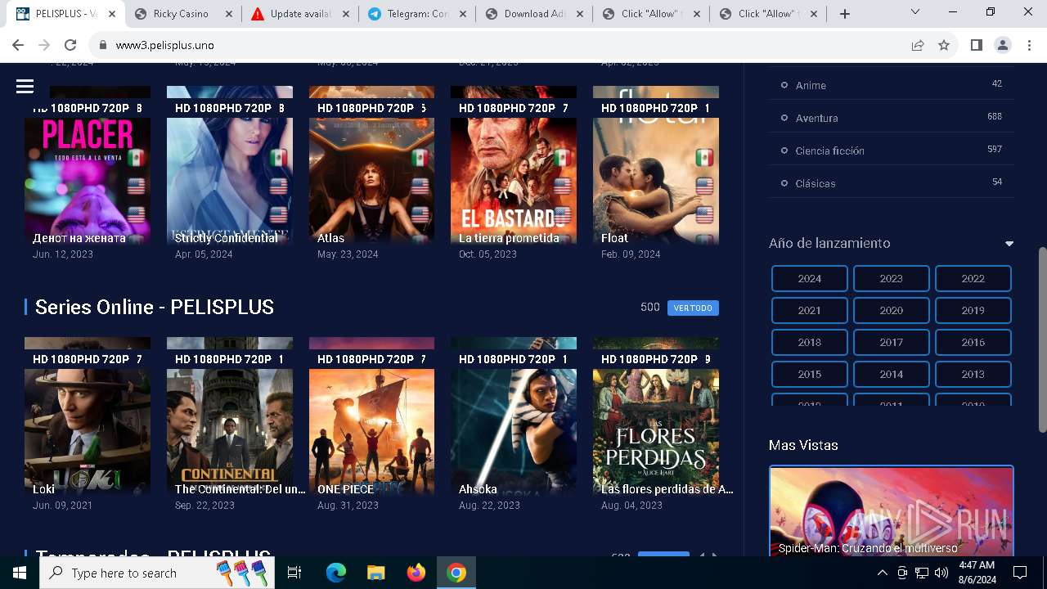Click the Series Online - PELISPLUS heading
The width and height of the screenshot is (1047, 589).
[155, 307]
